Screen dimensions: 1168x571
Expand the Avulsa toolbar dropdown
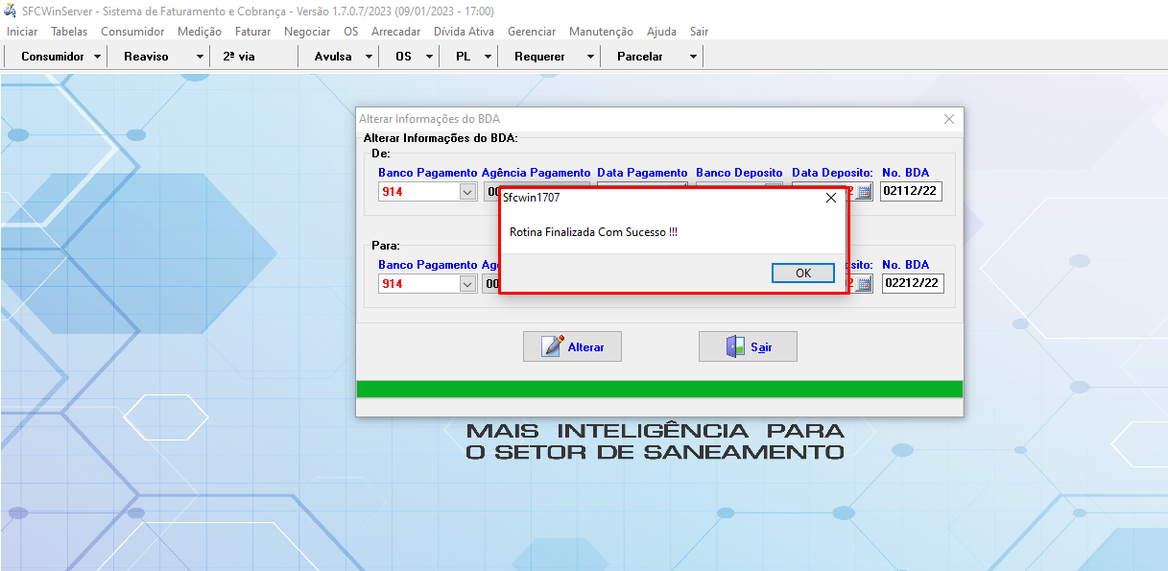click(x=369, y=57)
